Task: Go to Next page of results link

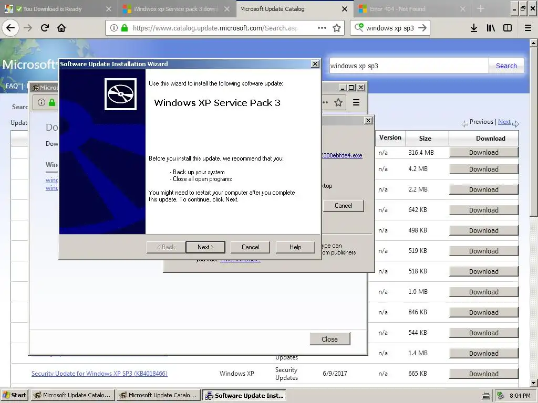Action: tap(504, 122)
